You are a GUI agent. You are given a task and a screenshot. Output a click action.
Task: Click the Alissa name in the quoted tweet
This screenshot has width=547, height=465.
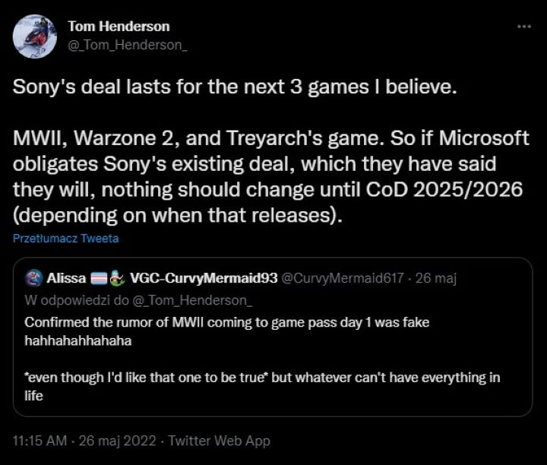(67, 278)
